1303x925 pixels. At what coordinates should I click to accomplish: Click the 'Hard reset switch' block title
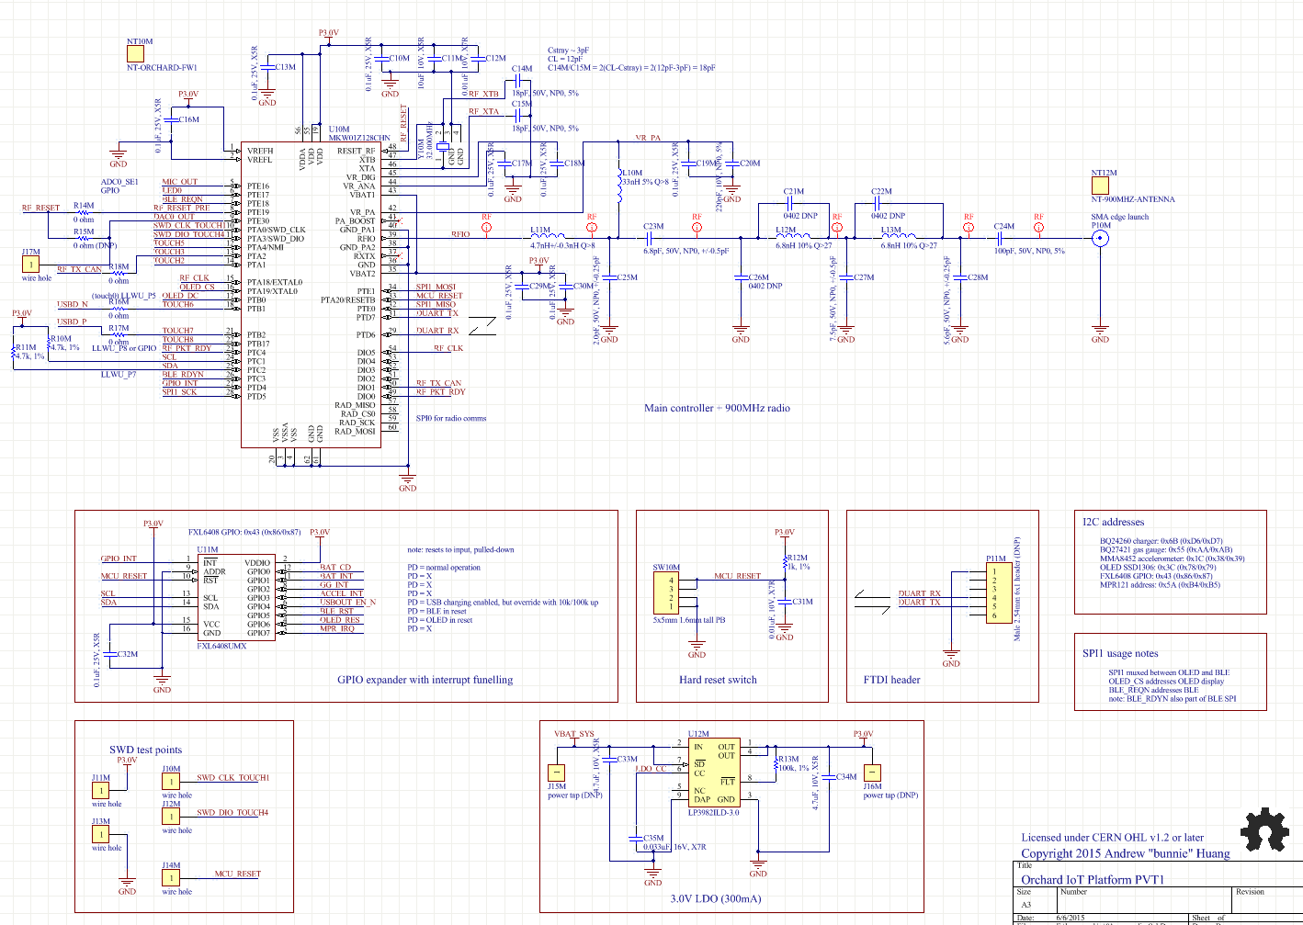click(718, 680)
